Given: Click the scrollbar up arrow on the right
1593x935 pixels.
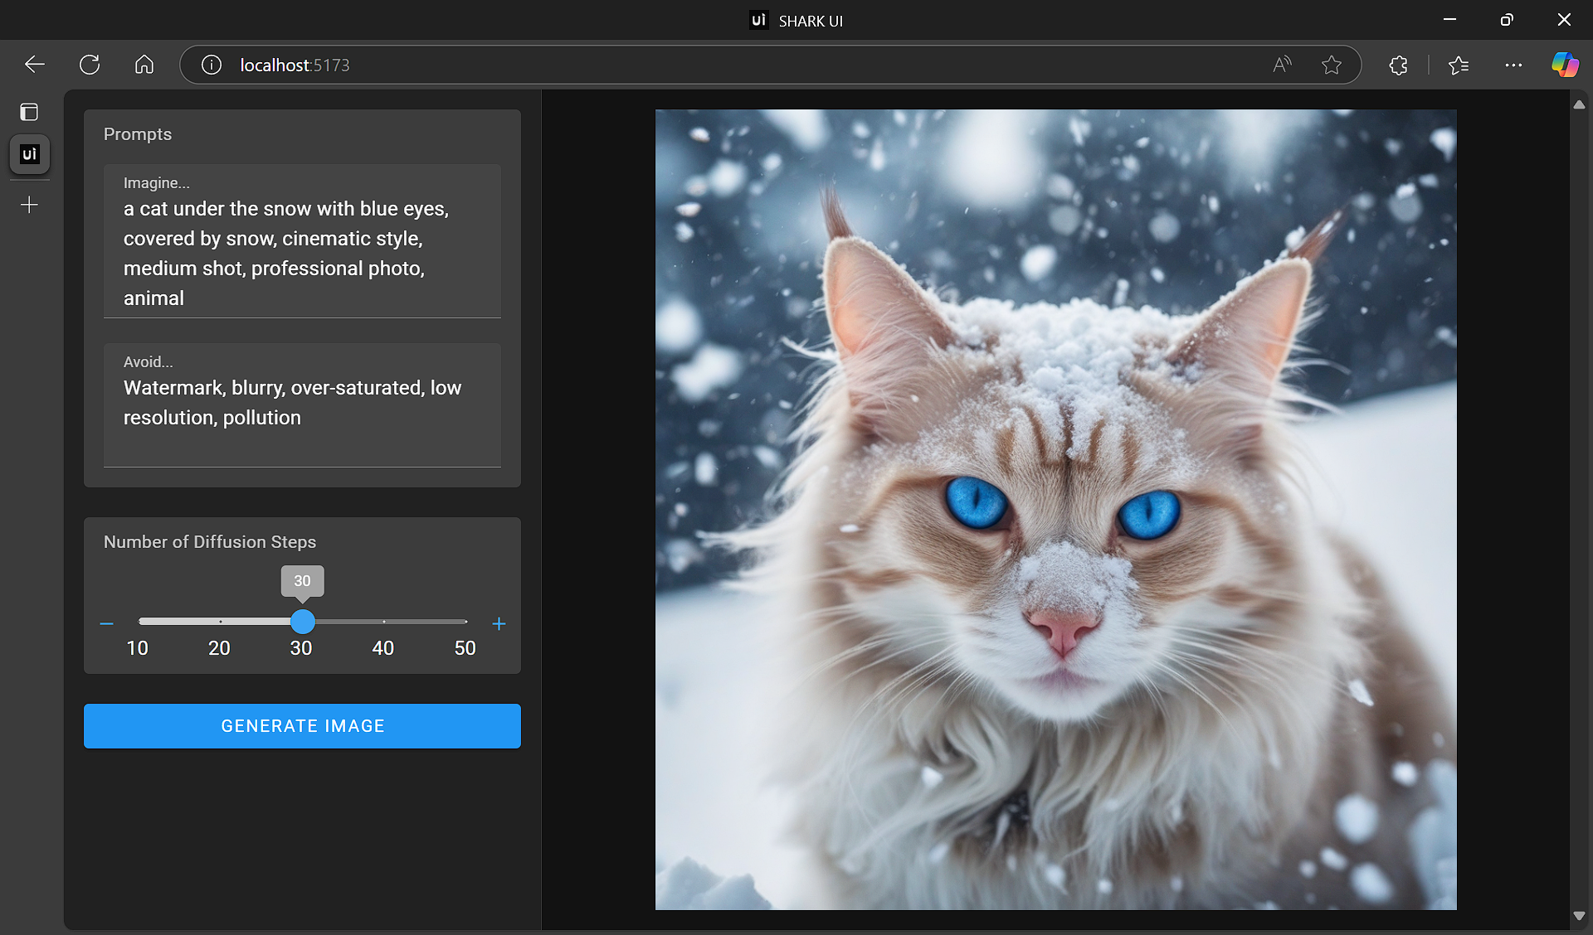Looking at the screenshot, I should click(x=1580, y=104).
